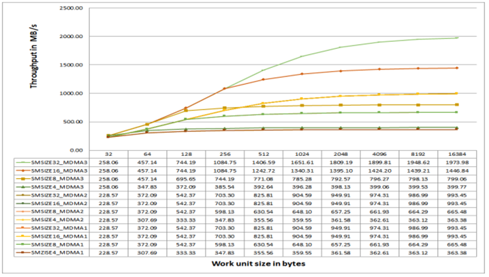Click the 1242.72 table cell

(x=264, y=171)
